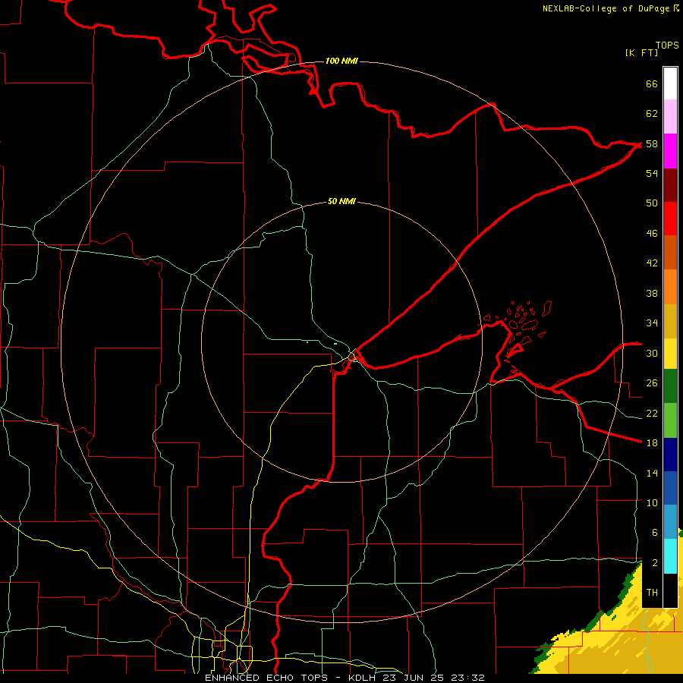Click the legend value 6
The width and height of the screenshot is (683, 683).
pos(654,532)
